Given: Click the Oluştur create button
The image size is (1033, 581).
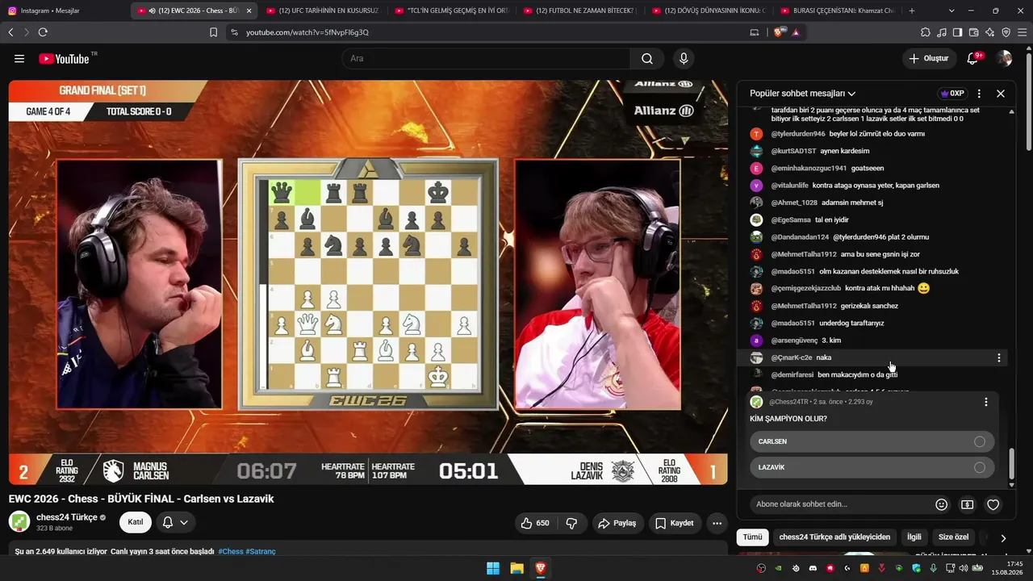Looking at the screenshot, I should (x=929, y=59).
